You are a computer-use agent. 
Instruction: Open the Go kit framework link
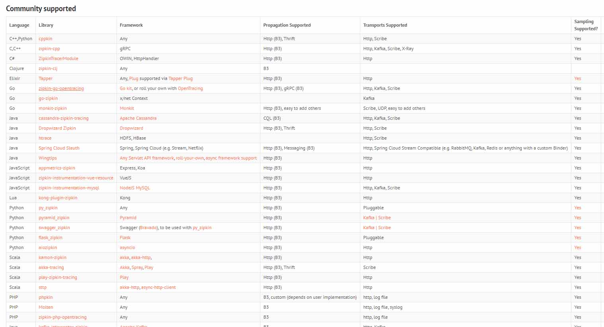126,88
